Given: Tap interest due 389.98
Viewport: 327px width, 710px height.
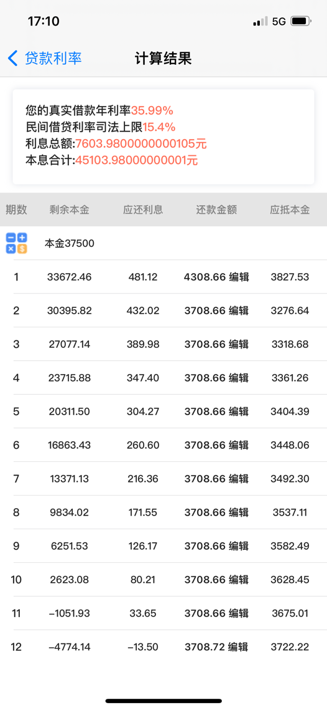Looking at the screenshot, I should click(x=143, y=344).
